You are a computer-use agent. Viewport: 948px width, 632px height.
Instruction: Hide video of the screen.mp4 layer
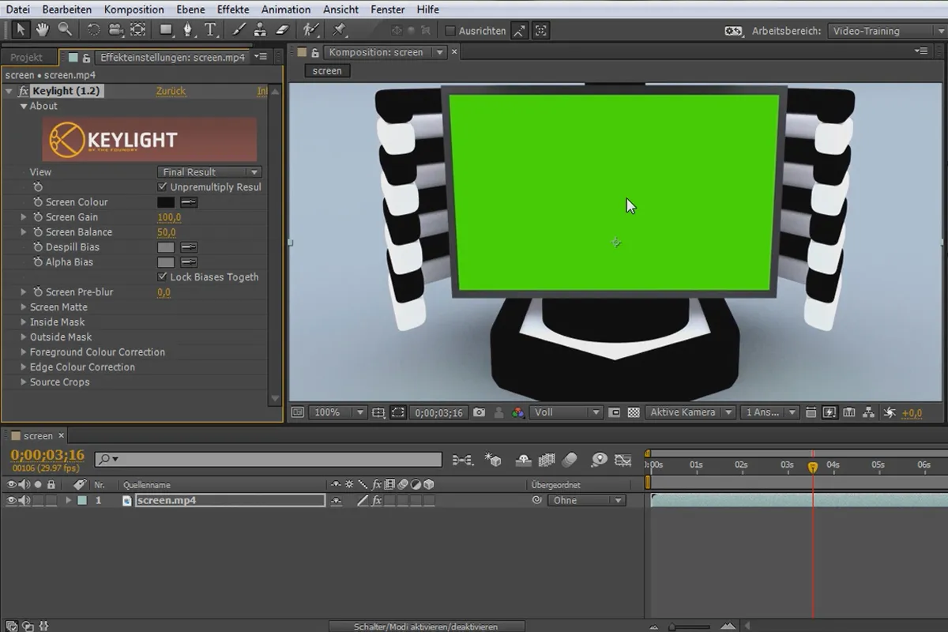tap(11, 500)
